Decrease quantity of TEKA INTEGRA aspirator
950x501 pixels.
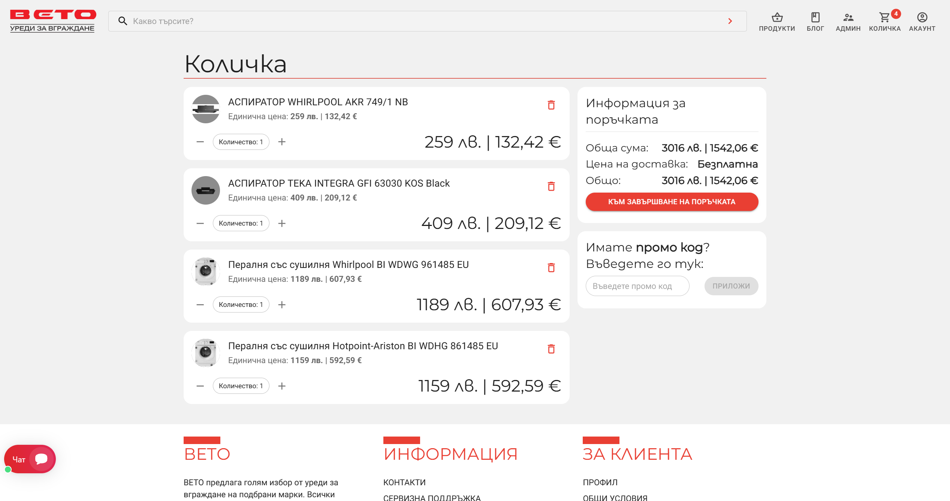[200, 223]
